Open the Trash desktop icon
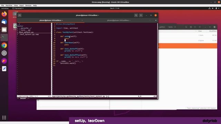The width and height of the screenshot is (221, 124). pos(15,27)
